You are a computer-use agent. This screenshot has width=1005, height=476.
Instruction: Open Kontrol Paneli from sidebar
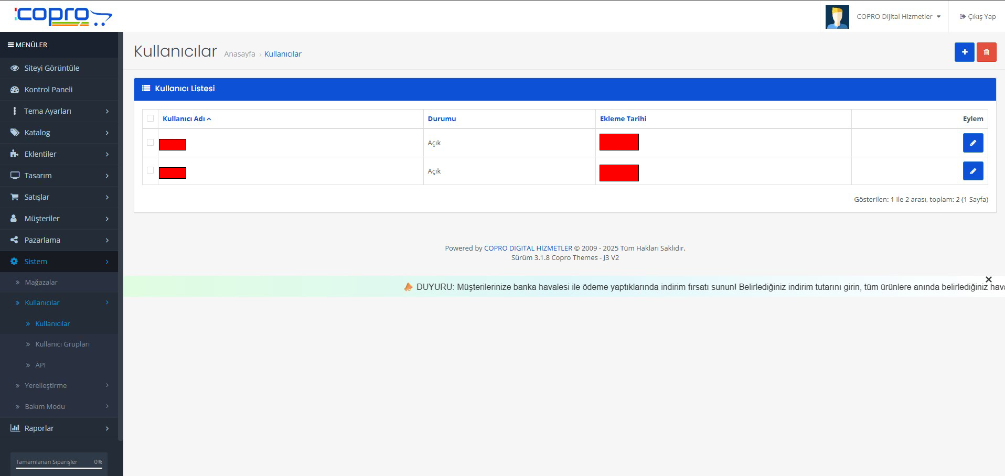48,90
